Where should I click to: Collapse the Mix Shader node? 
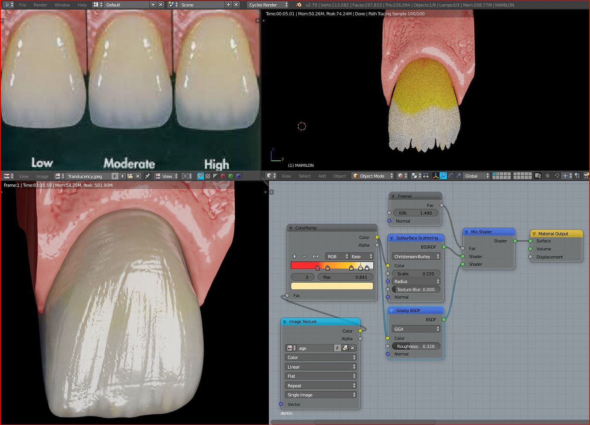tap(466, 232)
